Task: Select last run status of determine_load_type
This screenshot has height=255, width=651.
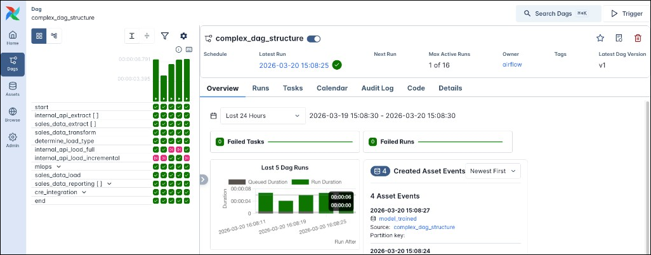Action: (x=187, y=141)
